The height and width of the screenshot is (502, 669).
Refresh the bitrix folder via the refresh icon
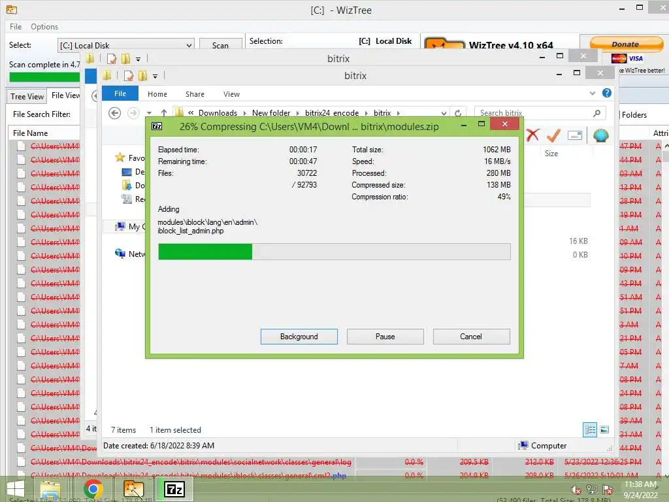[x=458, y=113]
